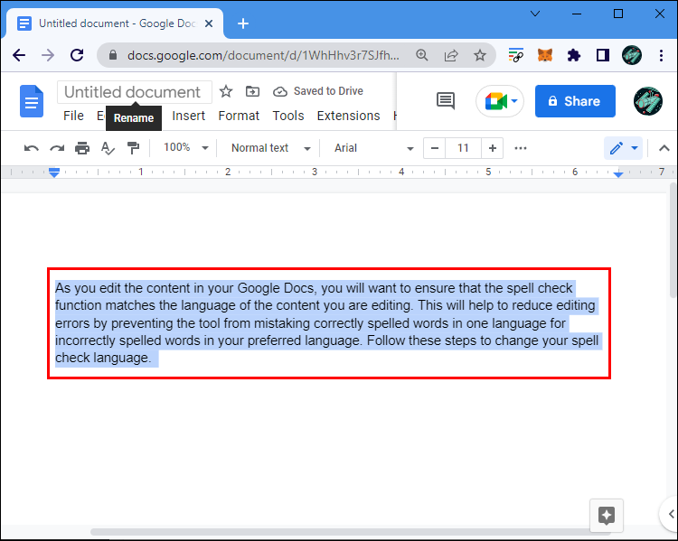
Task: Close the Untitled document tab
Action: pyautogui.click(x=209, y=23)
